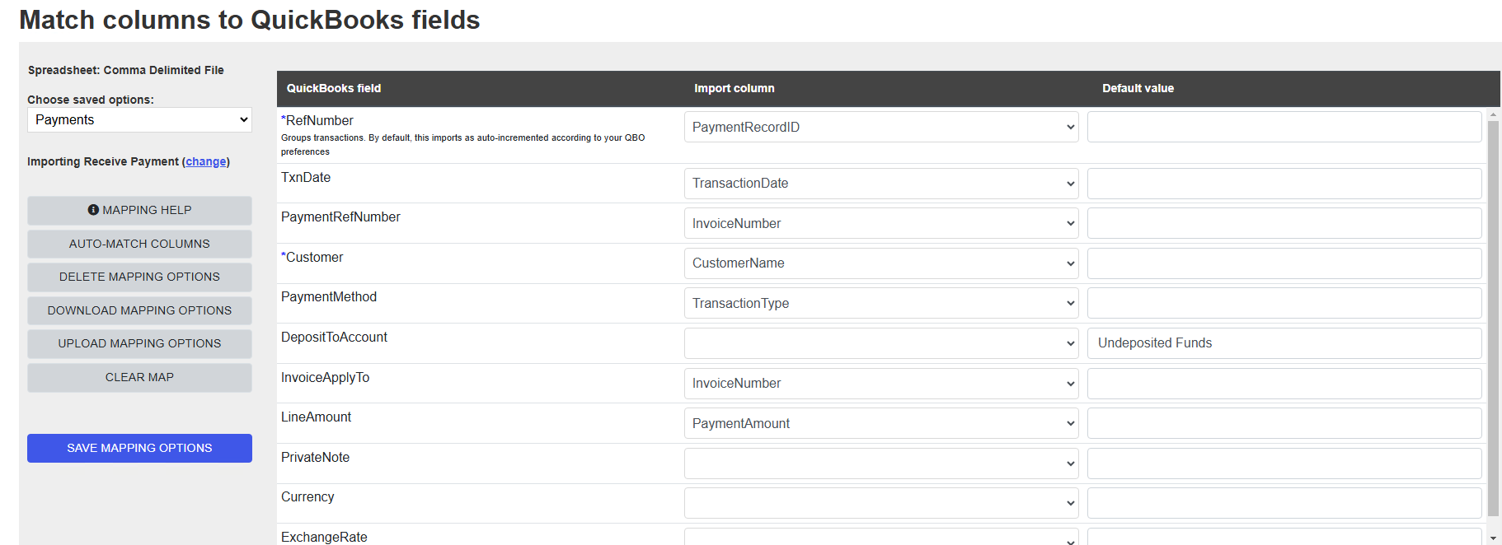Click InvoiceApplyTo default value field
The width and height of the screenshot is (1502, 545).
[1284, 384]
